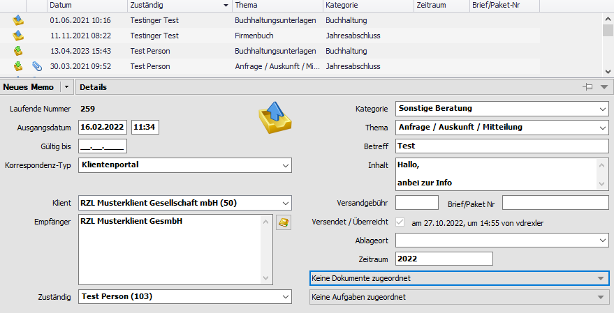Click the Neues Memo button
The width and height of the screenshot is (614, 313).
29,87
